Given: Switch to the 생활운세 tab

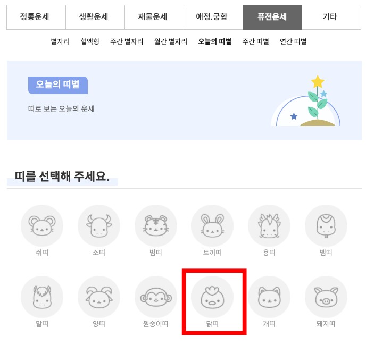Looking at the screenshot, I should pyautogui.click(x=95, y=17).
